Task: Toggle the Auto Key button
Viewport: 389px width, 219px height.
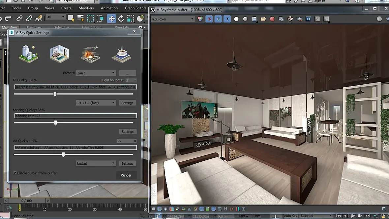Action: click(290, 216)
